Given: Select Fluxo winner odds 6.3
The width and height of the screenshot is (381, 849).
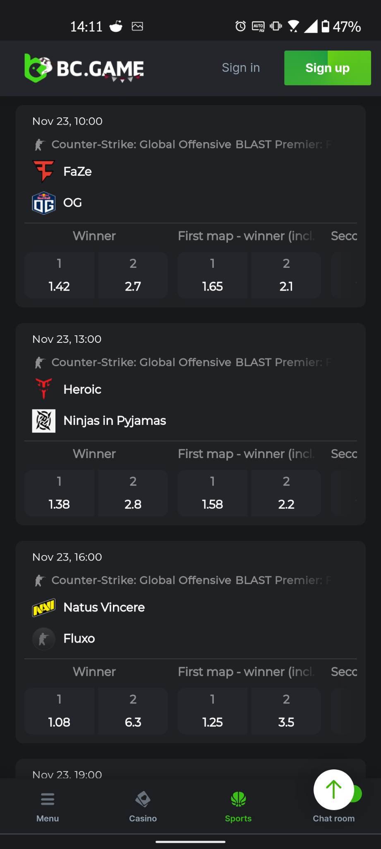Looking at the screenshot, I should pos(133,711).
